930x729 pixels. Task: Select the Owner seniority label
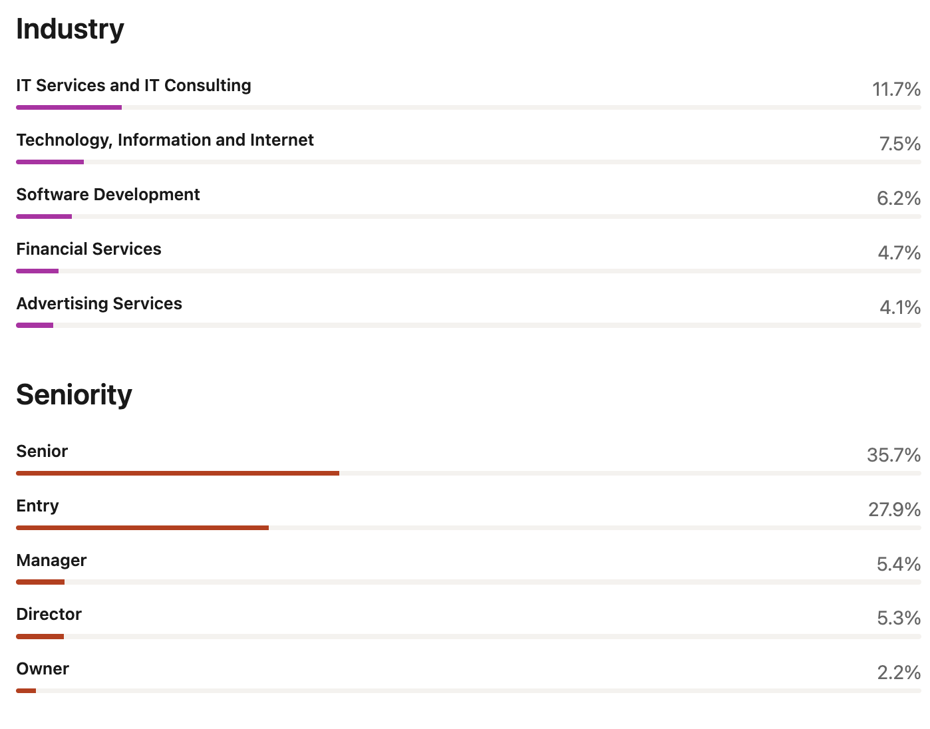pyautogui.click(x=43, y=668)
